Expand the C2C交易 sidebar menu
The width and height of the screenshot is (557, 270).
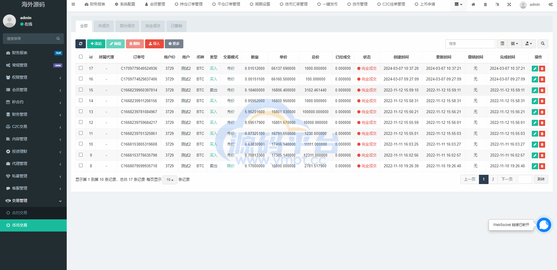(33, 127)
